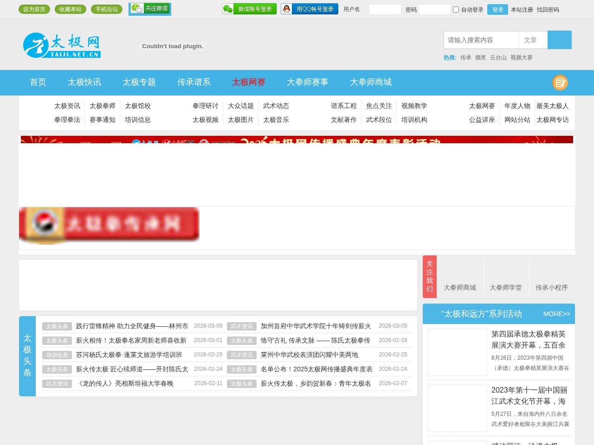594x445 pixels.
Task: Click the 用户名 username input field
Action: pyautogui.click(x=385, y=10)
